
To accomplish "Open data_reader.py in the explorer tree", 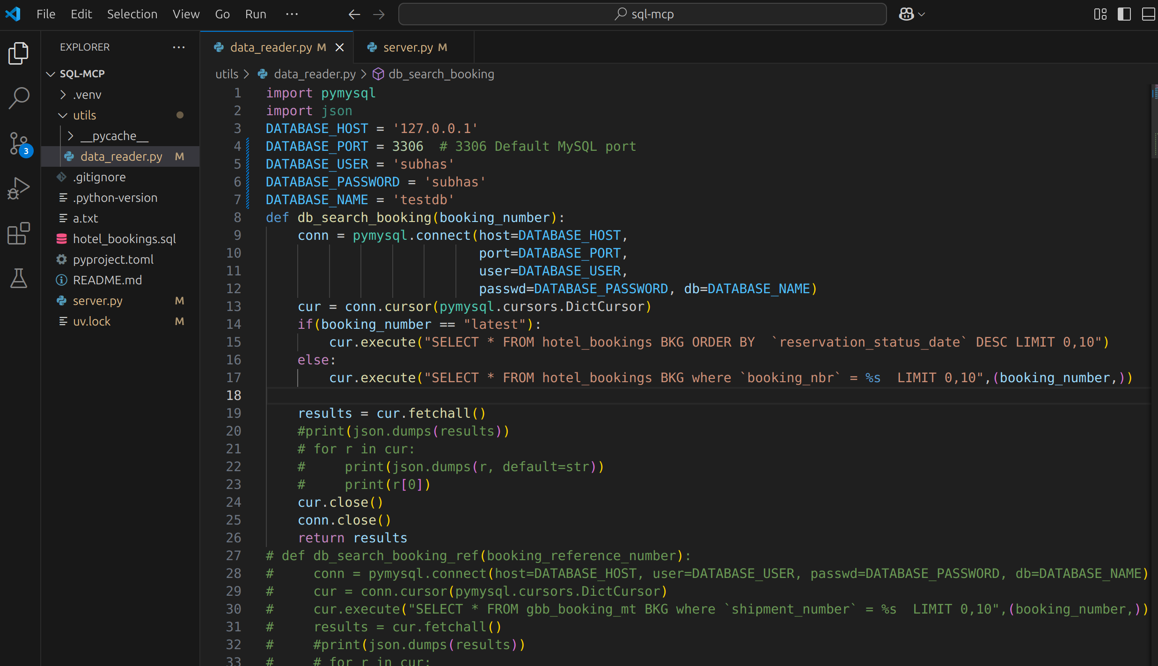I will click(x=121, y=156).
